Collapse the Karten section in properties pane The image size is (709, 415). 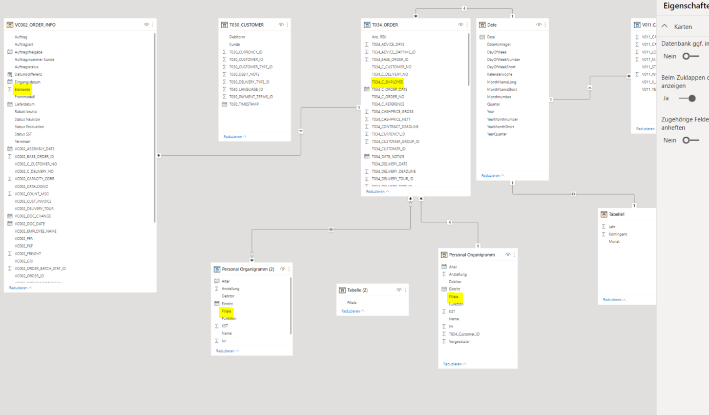point(665,27)
